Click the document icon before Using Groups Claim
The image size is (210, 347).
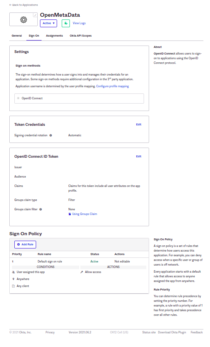tap(70, 214)
